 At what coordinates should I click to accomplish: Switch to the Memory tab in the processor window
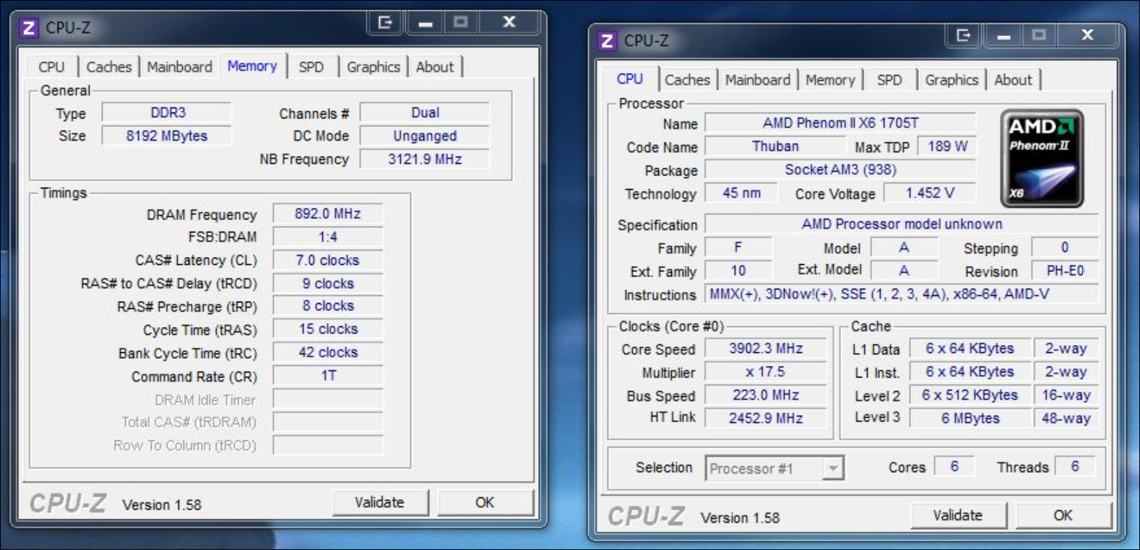click(830, 80)
